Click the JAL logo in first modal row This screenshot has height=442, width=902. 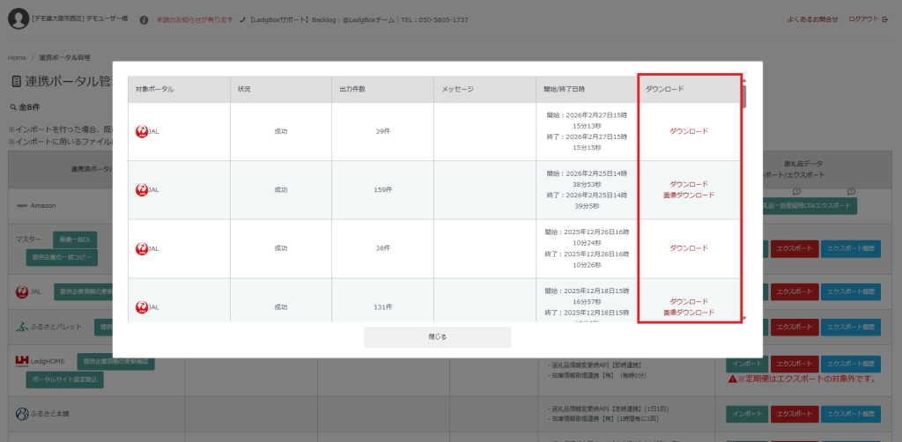[x=142, y=131]
